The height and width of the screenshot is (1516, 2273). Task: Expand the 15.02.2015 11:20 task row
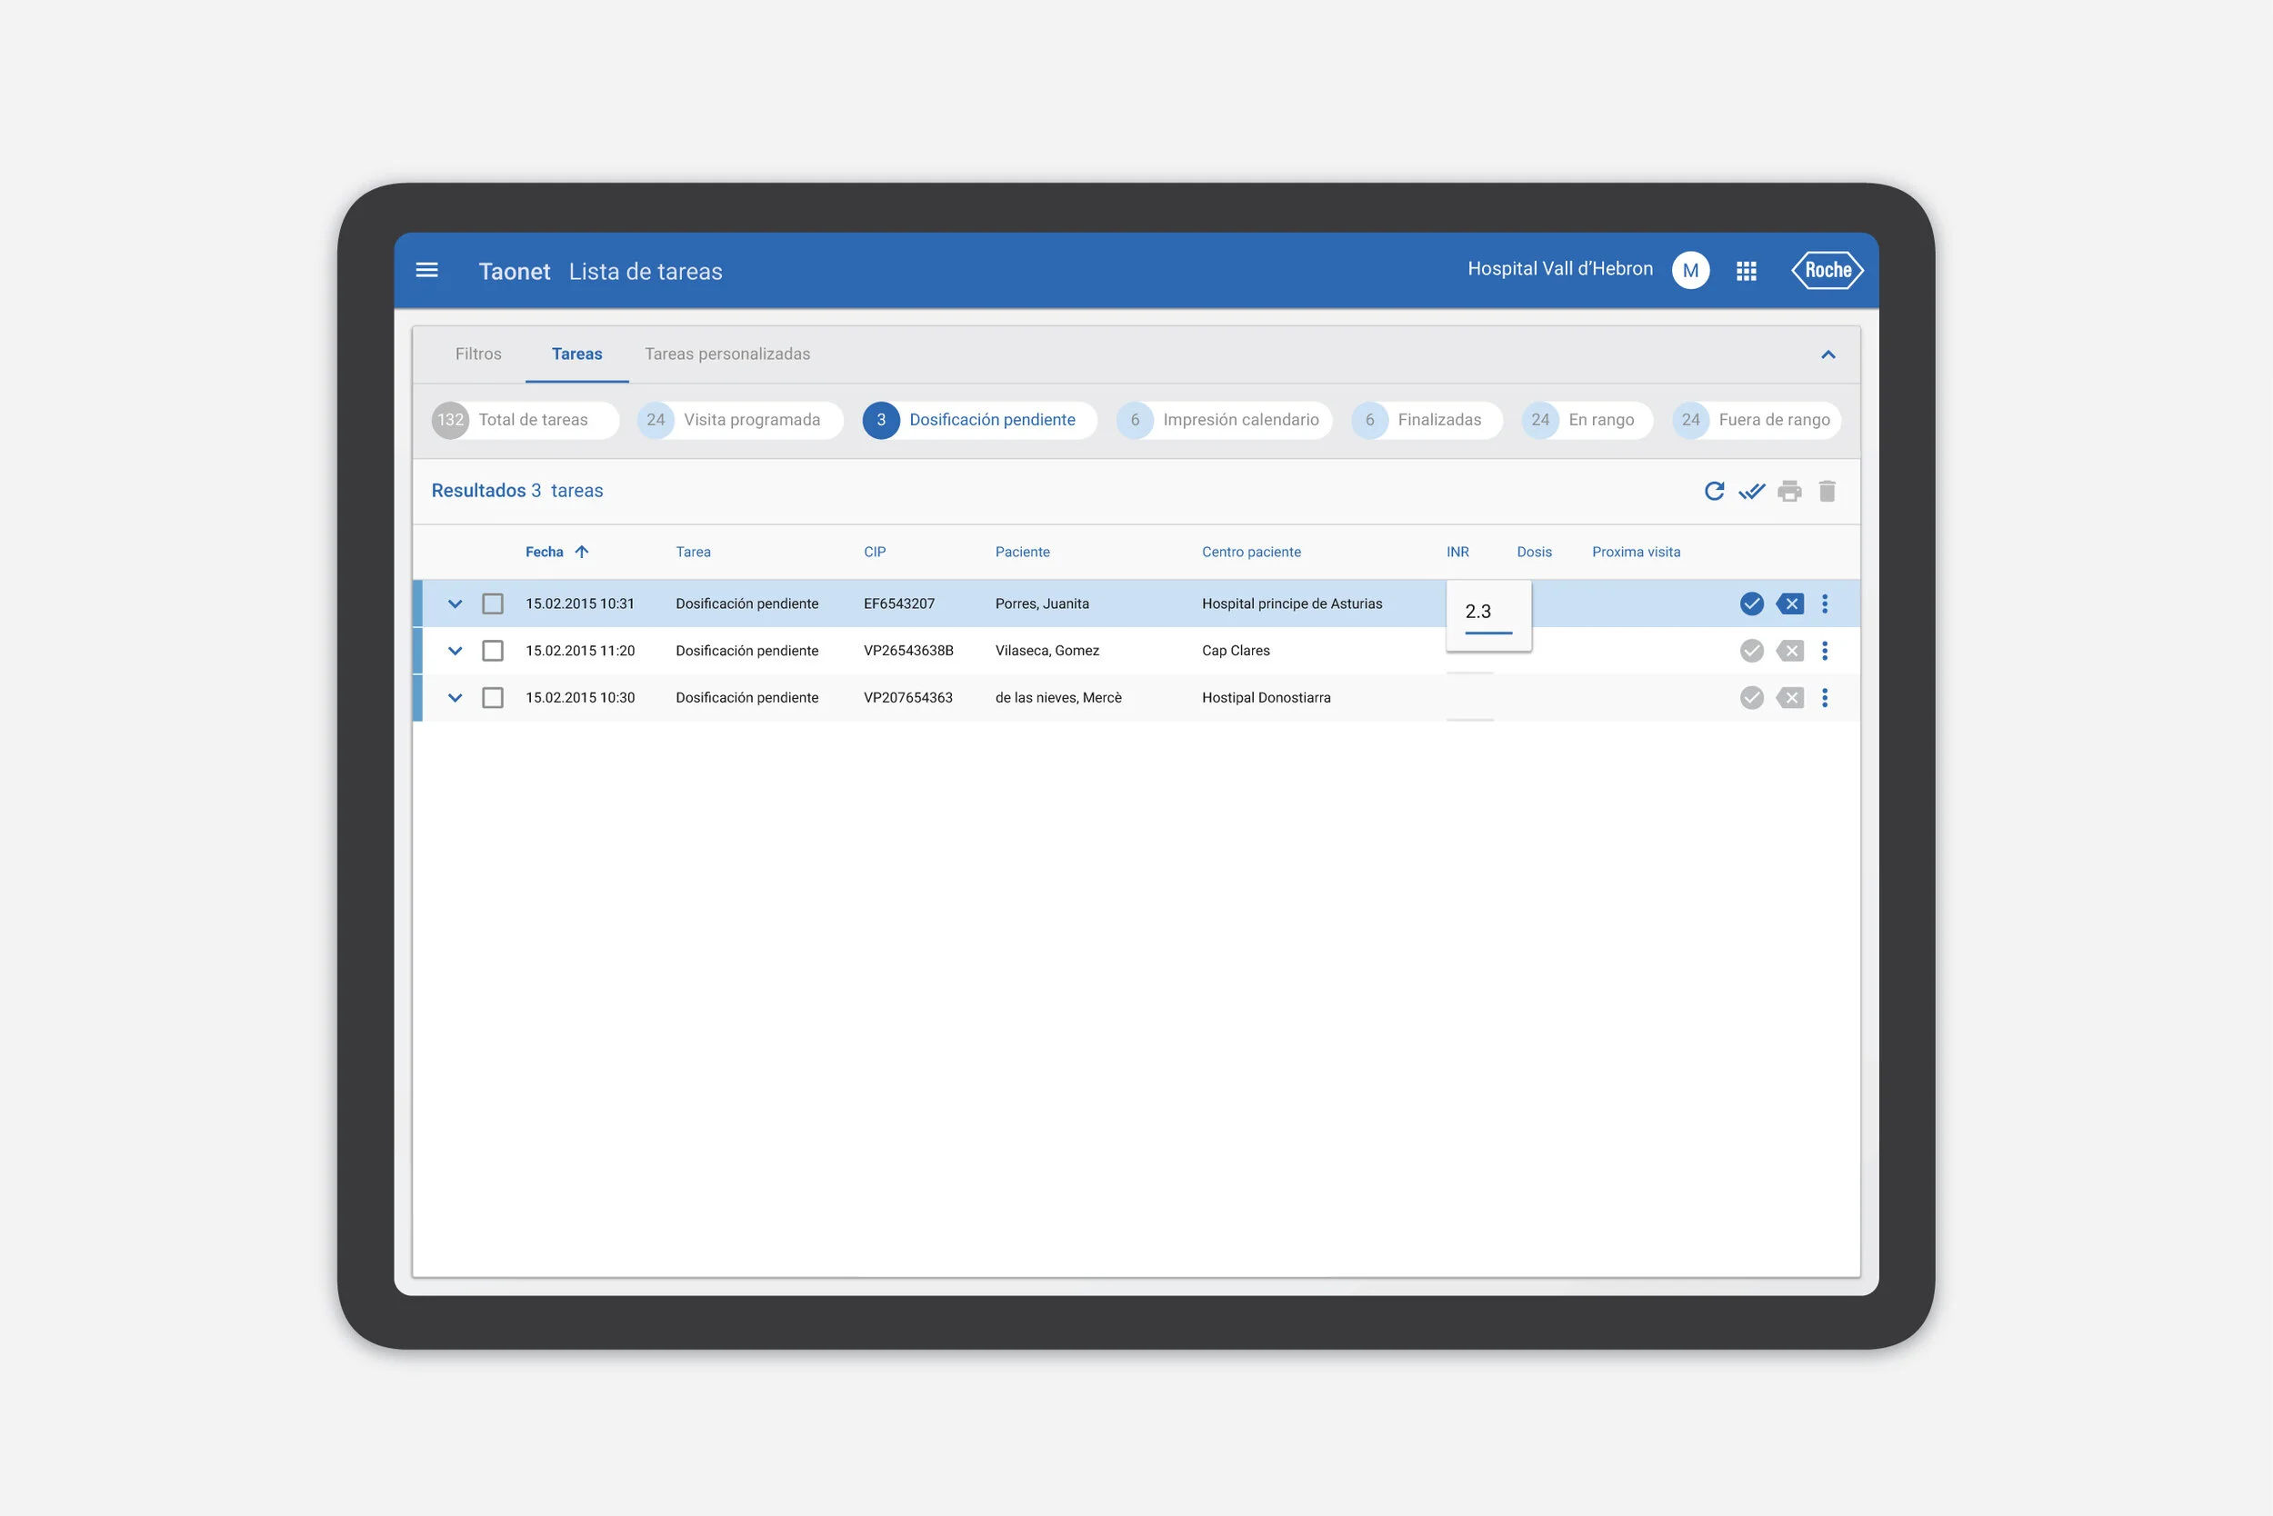click(455, 651)
